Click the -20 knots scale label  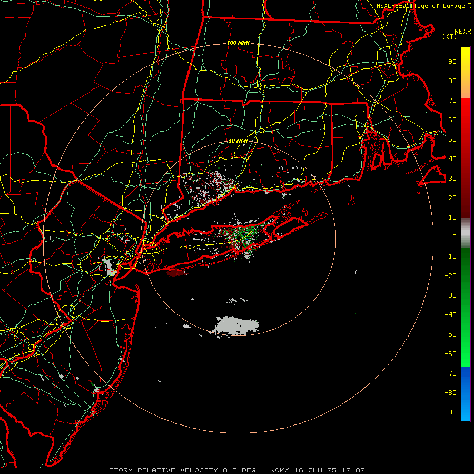tap(450, 275)
